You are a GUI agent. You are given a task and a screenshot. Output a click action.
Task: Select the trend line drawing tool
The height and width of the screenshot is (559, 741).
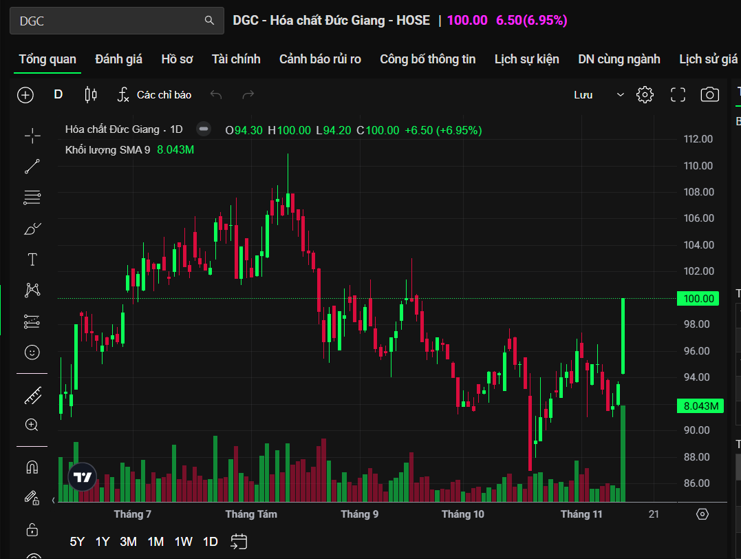point(32,167)
